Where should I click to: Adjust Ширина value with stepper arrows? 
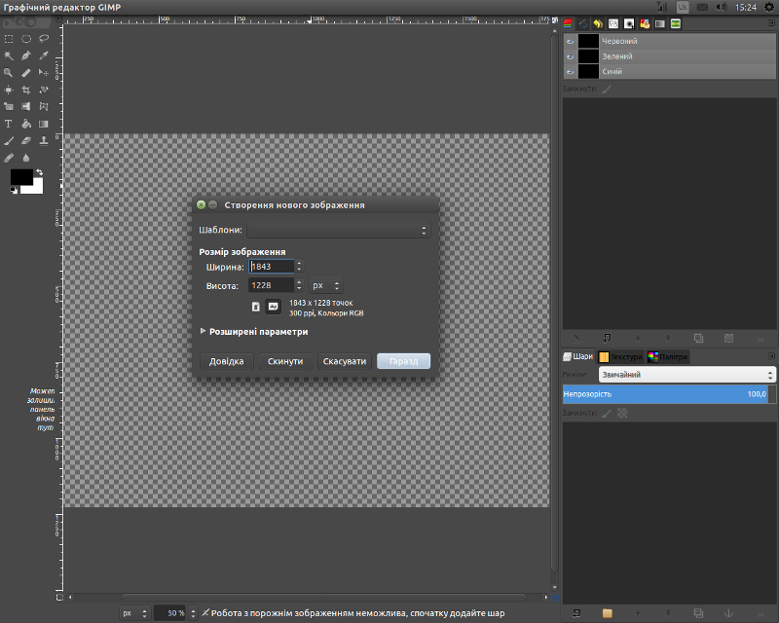click(x=299, y=267)
